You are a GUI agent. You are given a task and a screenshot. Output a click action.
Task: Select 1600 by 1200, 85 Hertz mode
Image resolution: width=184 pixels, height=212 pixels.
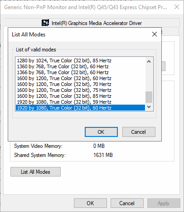pos(80,96)
